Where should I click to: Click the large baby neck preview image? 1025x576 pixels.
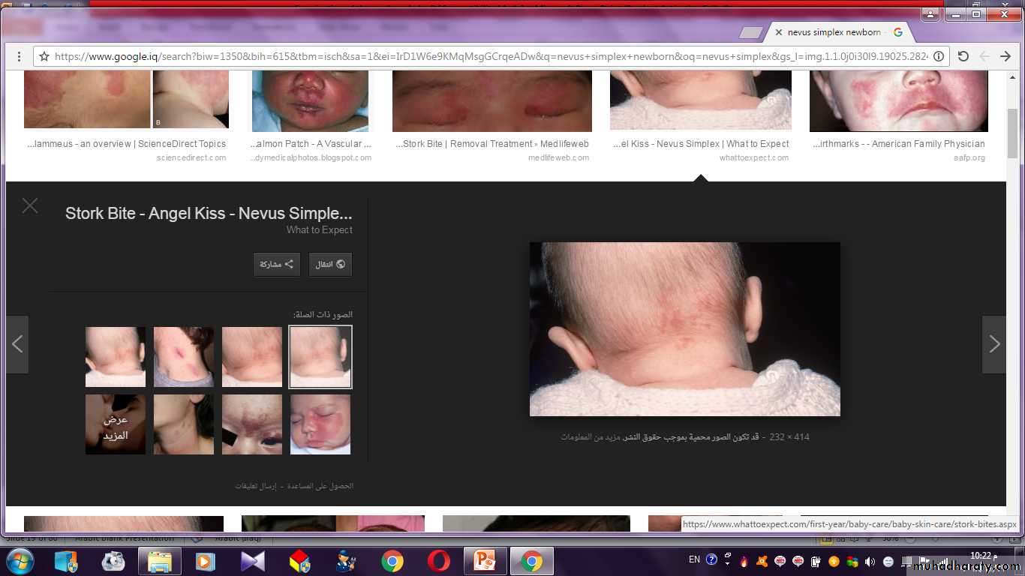point(684,328)
